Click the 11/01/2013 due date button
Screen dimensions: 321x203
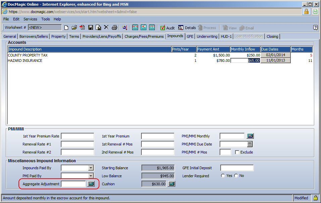point(276,60)
